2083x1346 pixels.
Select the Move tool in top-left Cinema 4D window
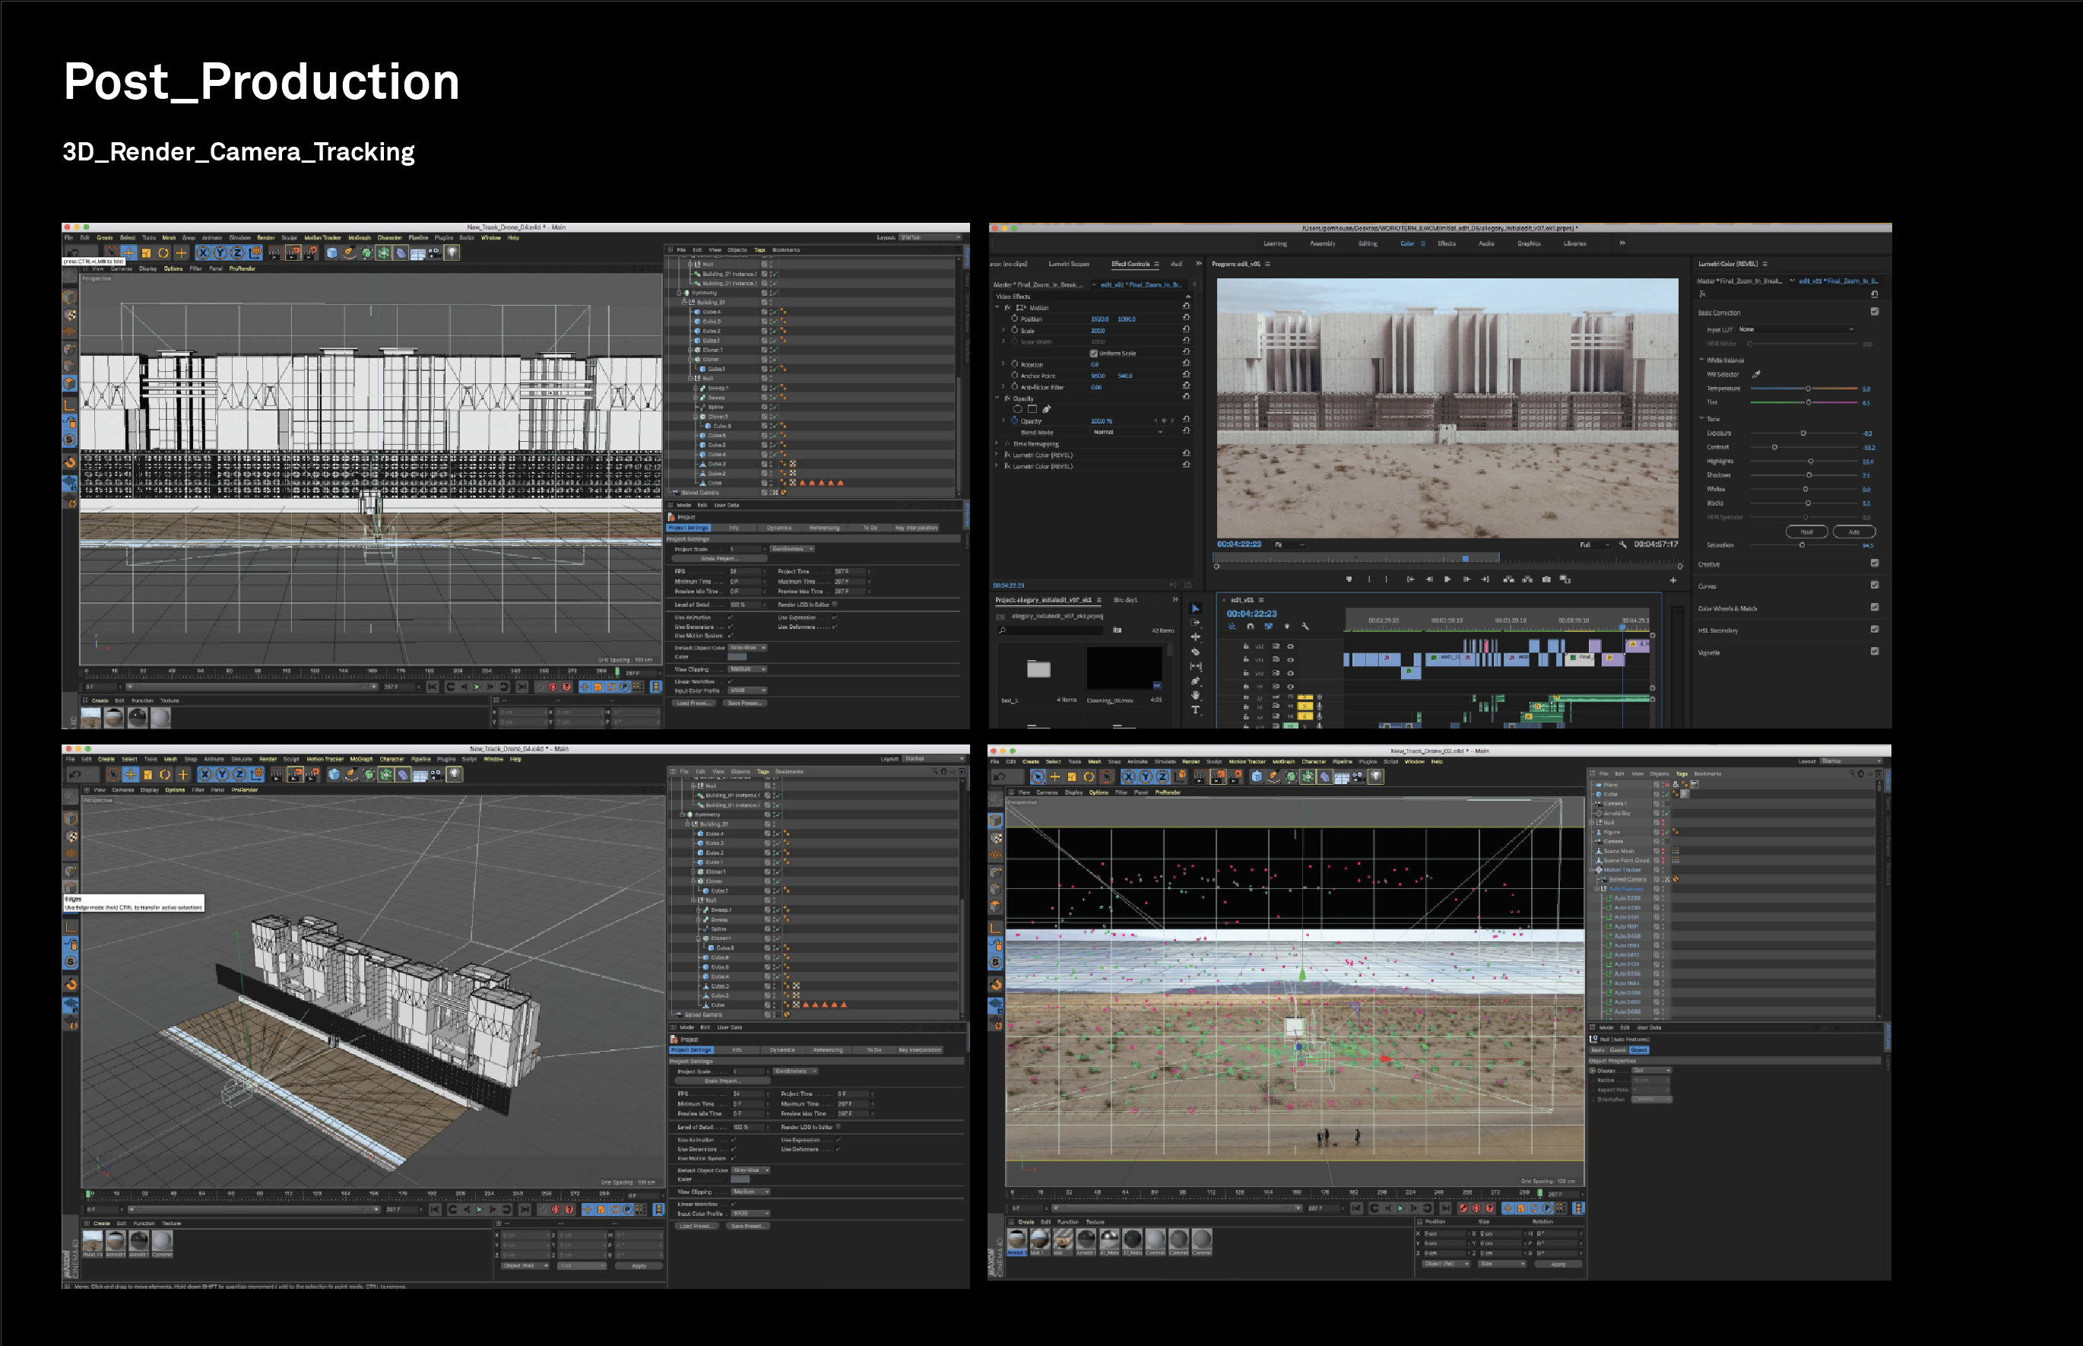[x=128, y=252]
